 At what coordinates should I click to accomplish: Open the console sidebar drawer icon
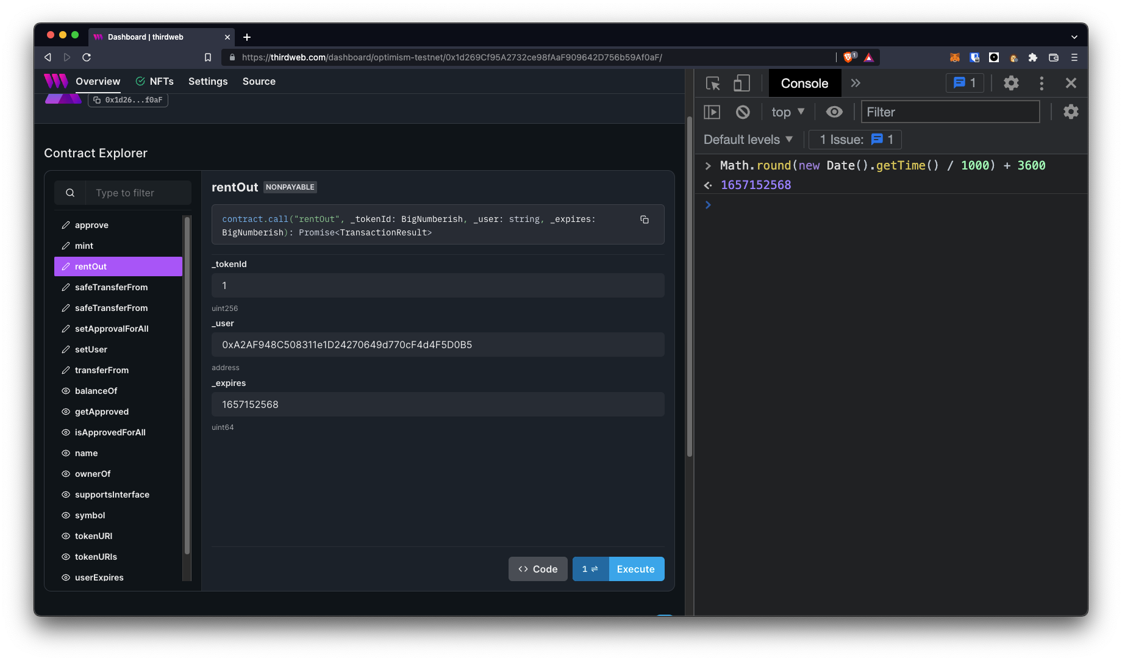pos(712,112)
